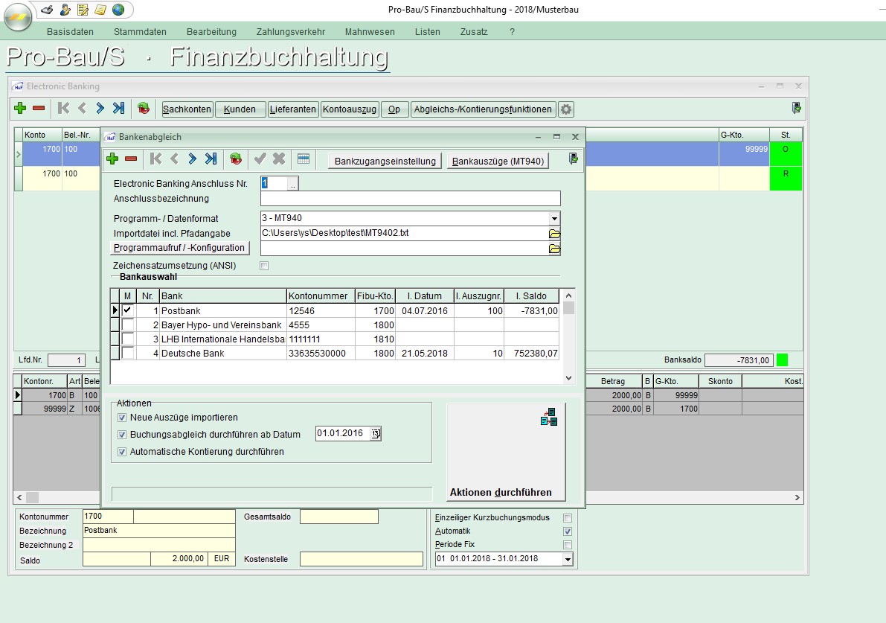
Task: Check the Deutsche Bank row marker box
Action: [128, 353]
